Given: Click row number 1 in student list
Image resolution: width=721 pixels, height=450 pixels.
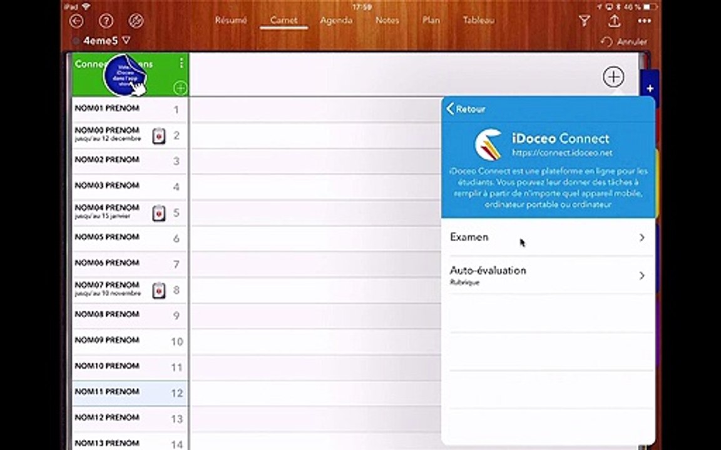Looking at the screenshot, I should click(x=176, y=110).
